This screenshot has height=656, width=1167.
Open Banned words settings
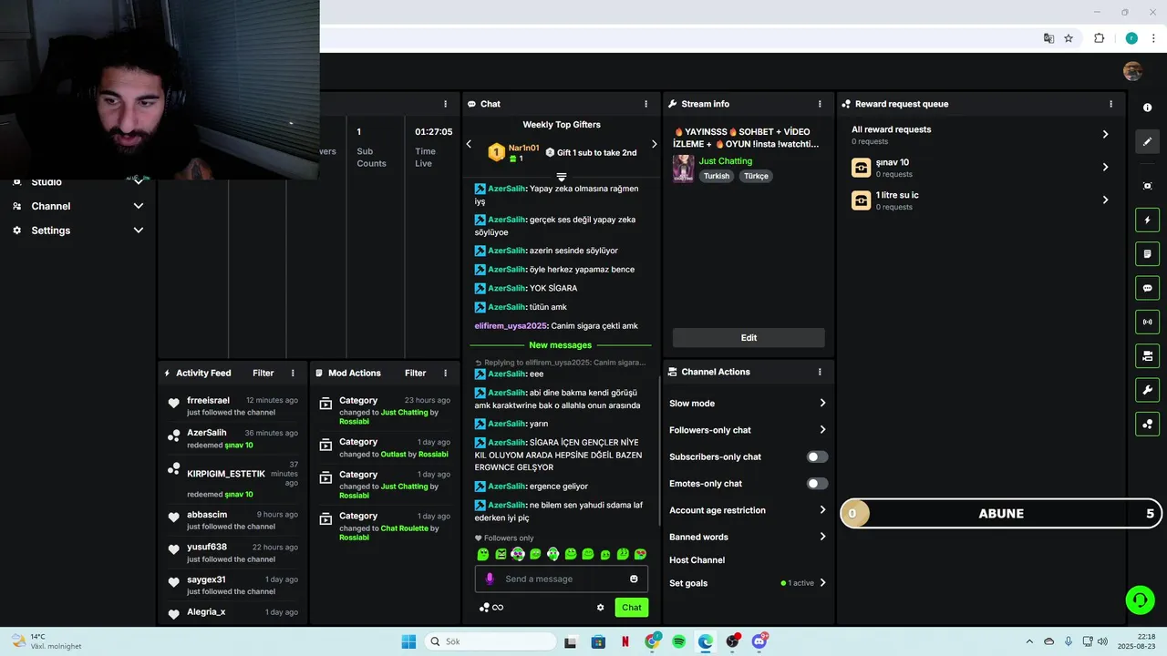point(748,537)
